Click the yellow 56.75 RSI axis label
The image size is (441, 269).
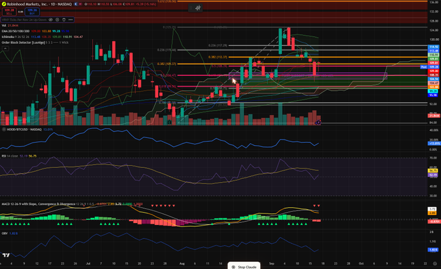point(433,170)
